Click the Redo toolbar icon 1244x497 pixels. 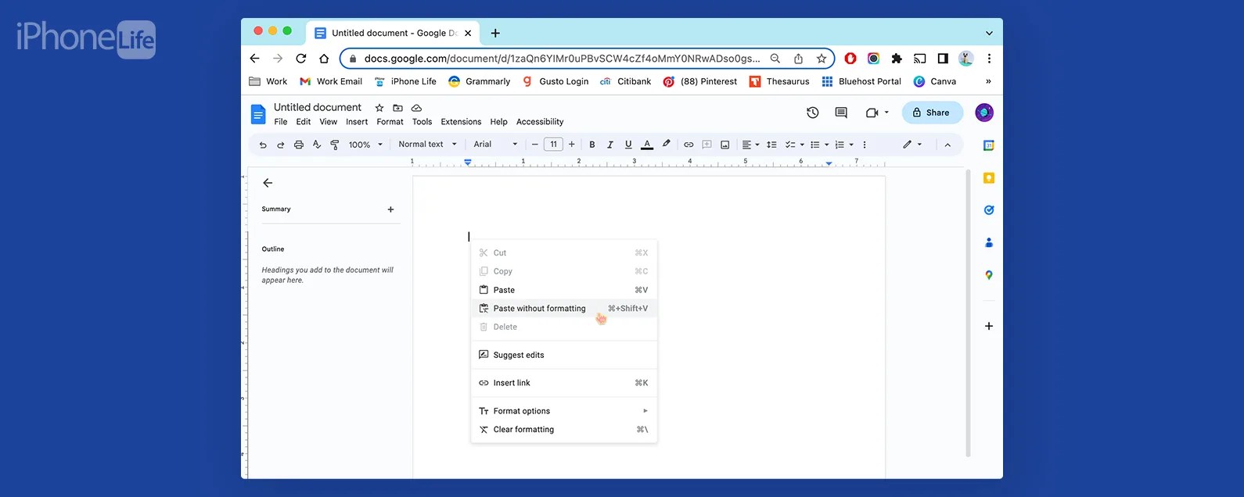click(x=281, y=145)
